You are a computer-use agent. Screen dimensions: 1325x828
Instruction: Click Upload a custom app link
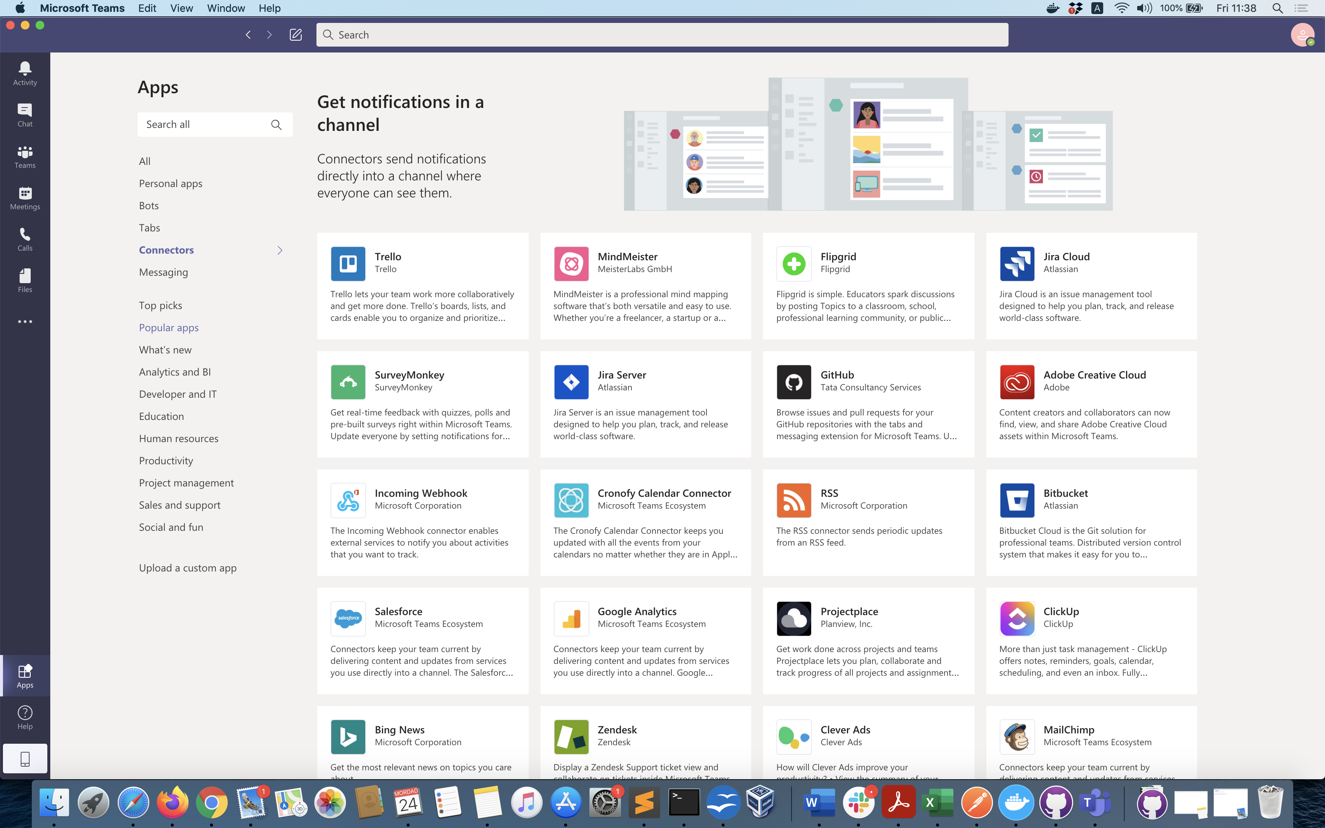187,567
